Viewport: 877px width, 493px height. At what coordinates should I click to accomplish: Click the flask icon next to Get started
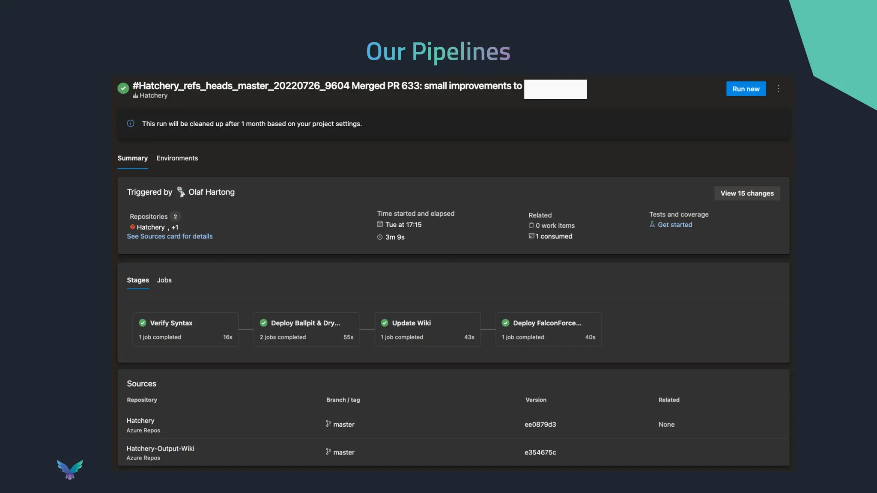652,225
